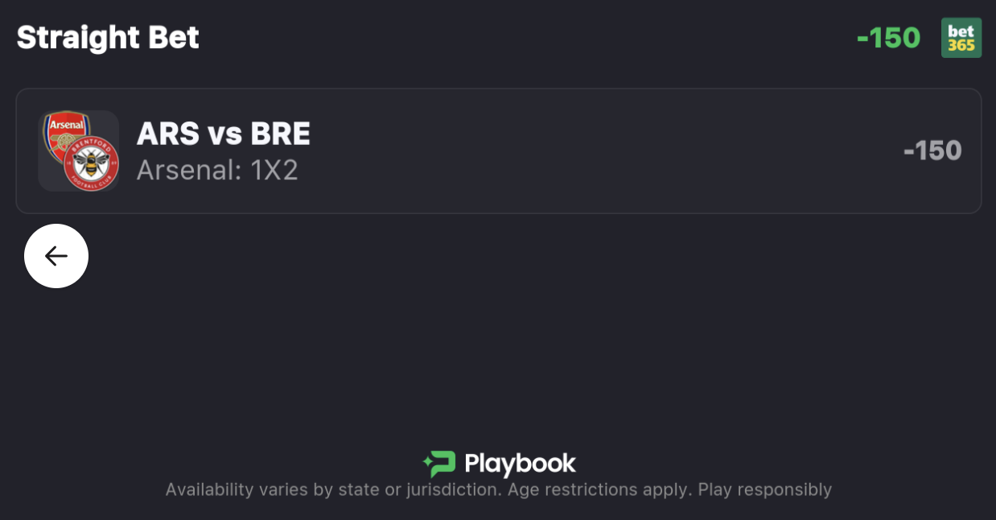
Task: Click the word "jurisdiction" in the disclaimer
Action: pyautogui.click(x=451, y=489)
